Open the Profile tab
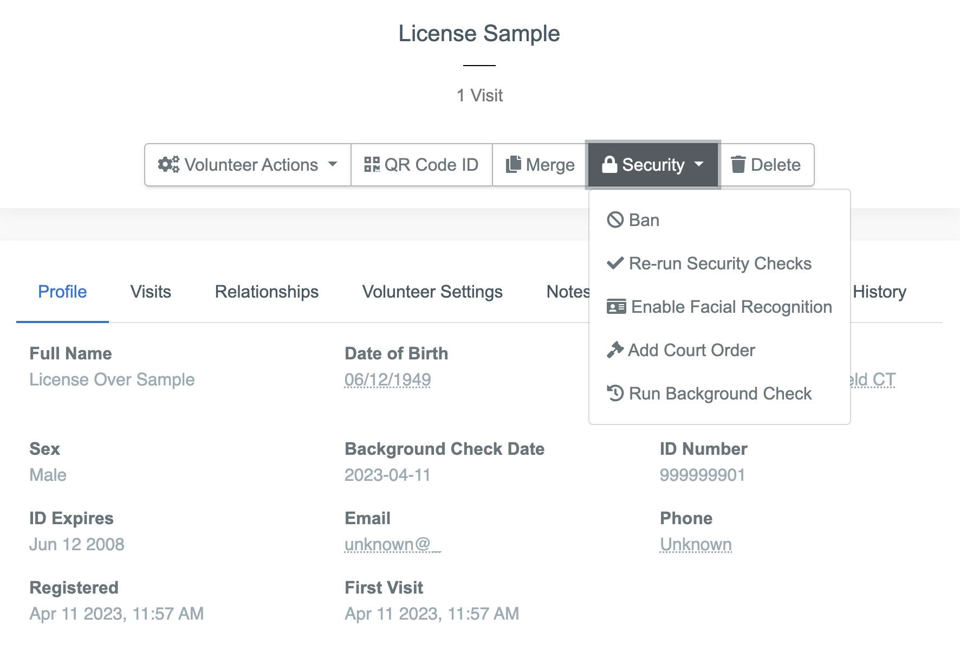Screen dimensions: 960x657 tap(62, 292)
